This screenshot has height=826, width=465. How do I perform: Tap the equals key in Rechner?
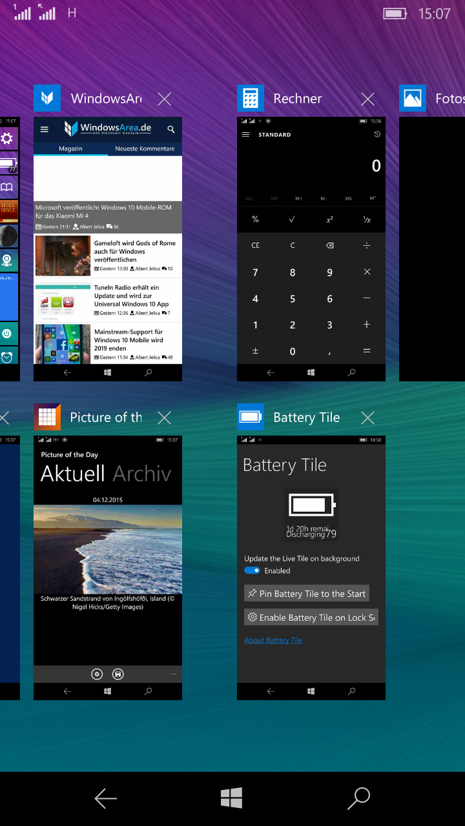[367, 351]
